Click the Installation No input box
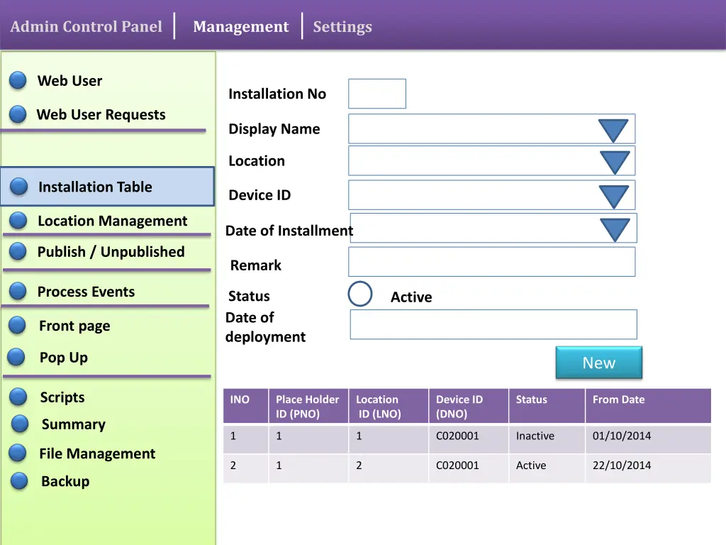This screenshot has height=545, width=726. pos(377,94)
